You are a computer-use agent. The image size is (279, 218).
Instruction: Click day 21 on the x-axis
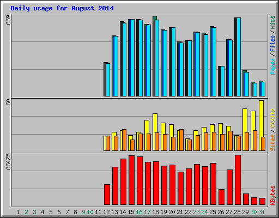pyautogui.click(x=180, y=212)
